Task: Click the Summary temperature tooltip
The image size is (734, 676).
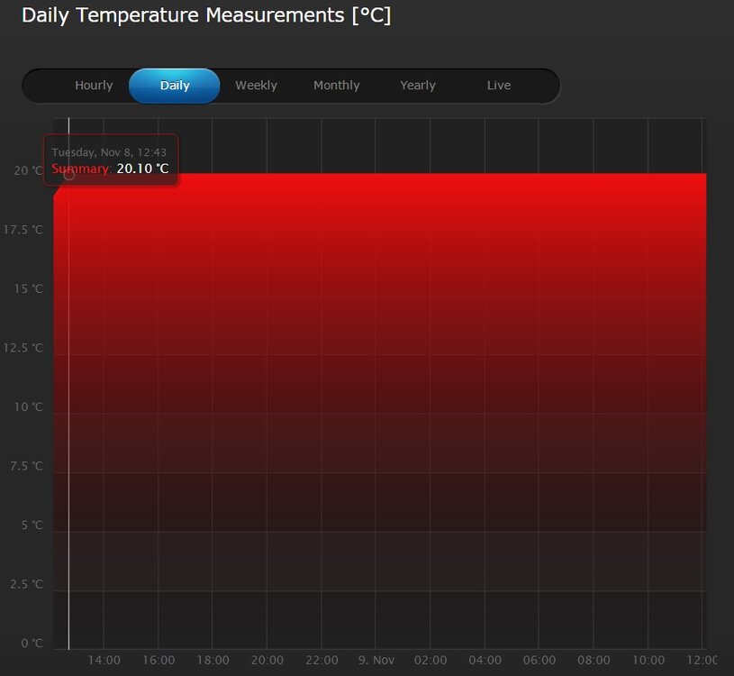Action: click(111, 160)
